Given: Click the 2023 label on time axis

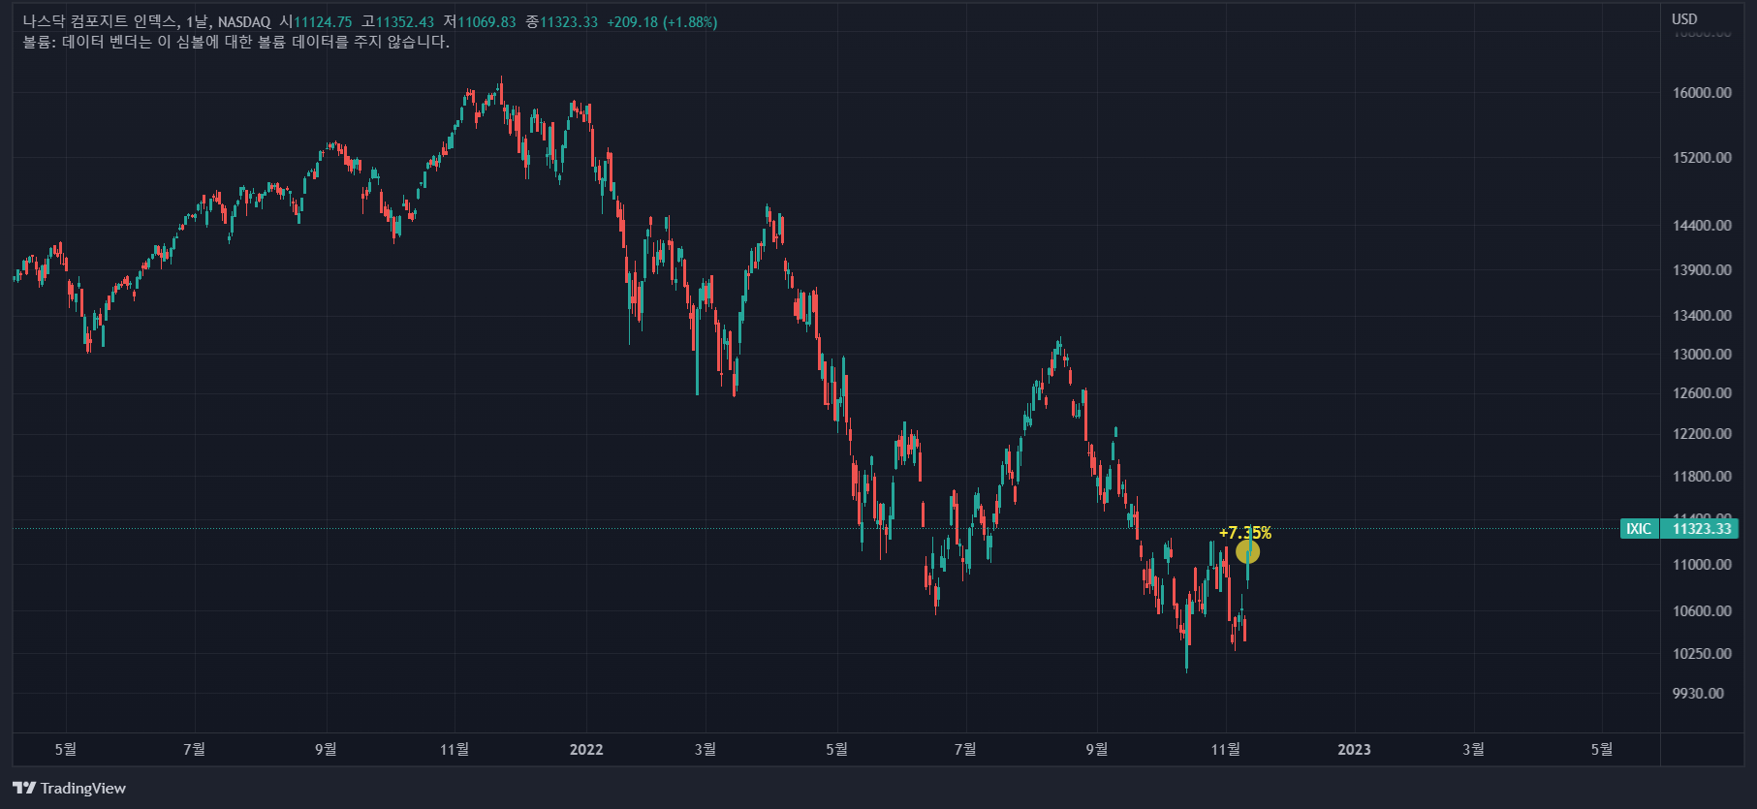Looking at the screenshot, I should click(x=1354, y=750).
